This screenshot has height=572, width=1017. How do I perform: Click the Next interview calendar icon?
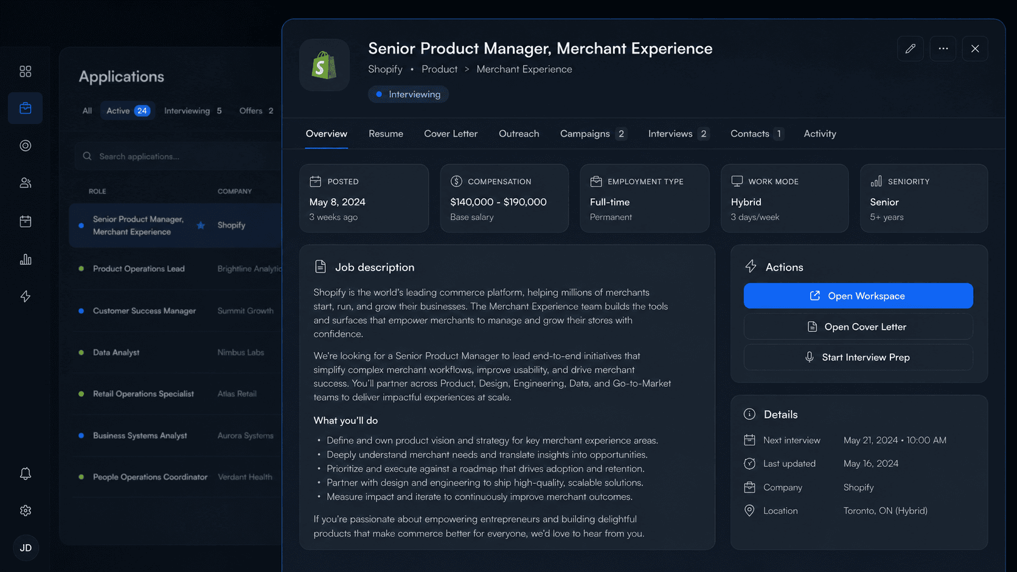[749, 440]
